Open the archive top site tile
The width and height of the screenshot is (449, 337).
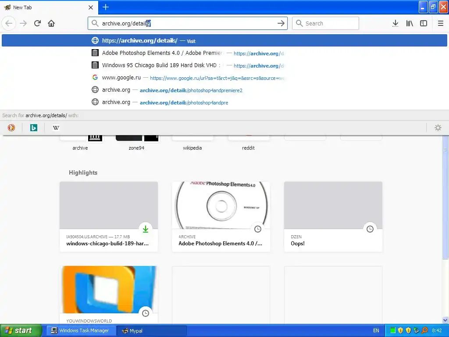click(x=80, y=143)
